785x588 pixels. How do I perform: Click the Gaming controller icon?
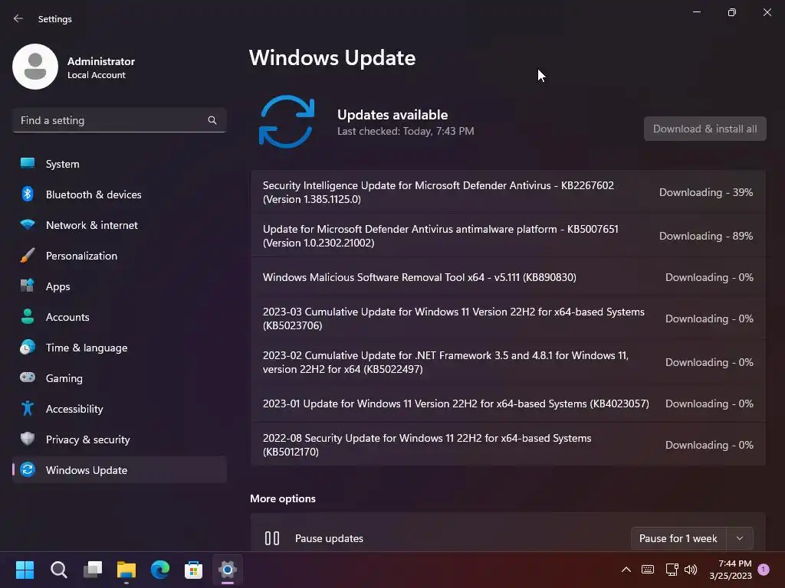click(28, 377)
